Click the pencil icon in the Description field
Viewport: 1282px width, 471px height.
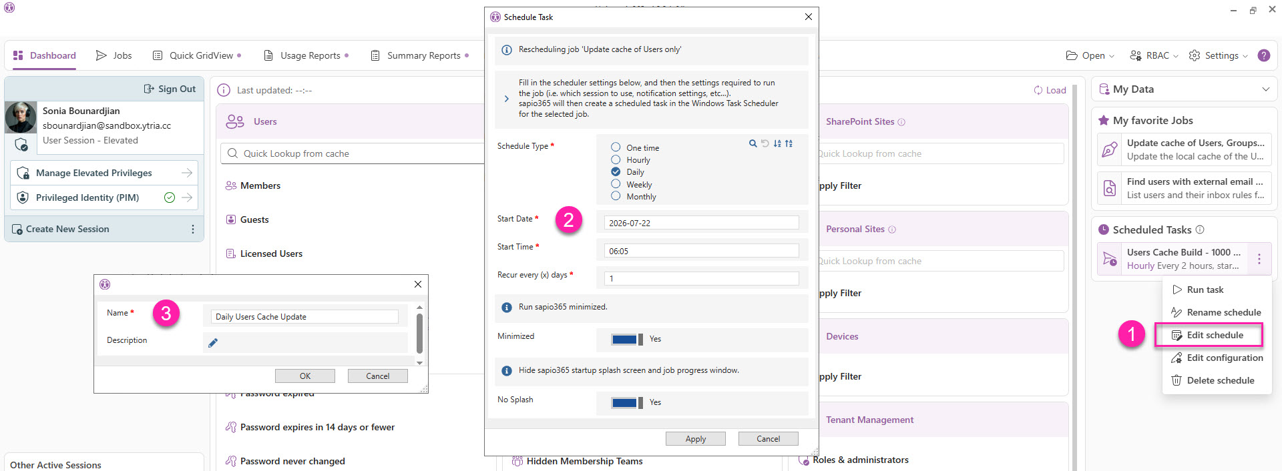[213, 343]
